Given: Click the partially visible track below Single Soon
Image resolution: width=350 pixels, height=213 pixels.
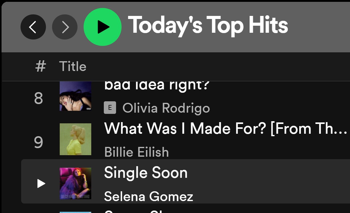Looking at the screenshot, I should click(x=185, y=211).
